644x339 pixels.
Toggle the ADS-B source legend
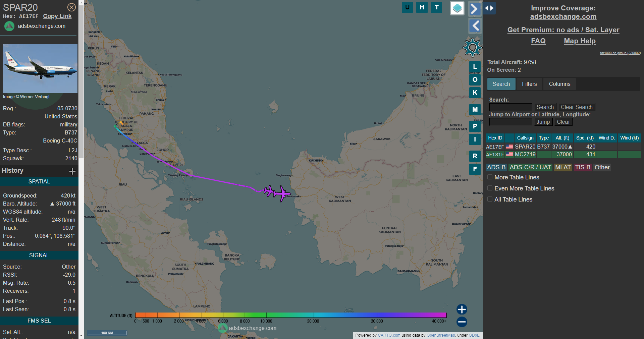coord(496,167)
